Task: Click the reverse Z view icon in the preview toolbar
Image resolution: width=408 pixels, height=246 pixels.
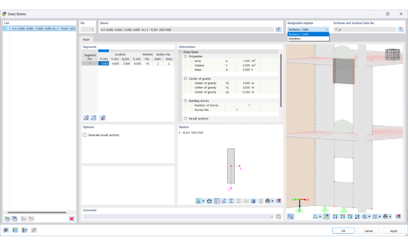Action: point(357,217)
